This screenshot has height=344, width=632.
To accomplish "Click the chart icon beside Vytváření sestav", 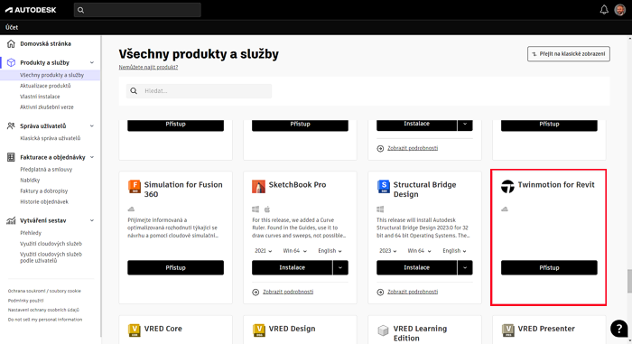I will tap(11, 220).
